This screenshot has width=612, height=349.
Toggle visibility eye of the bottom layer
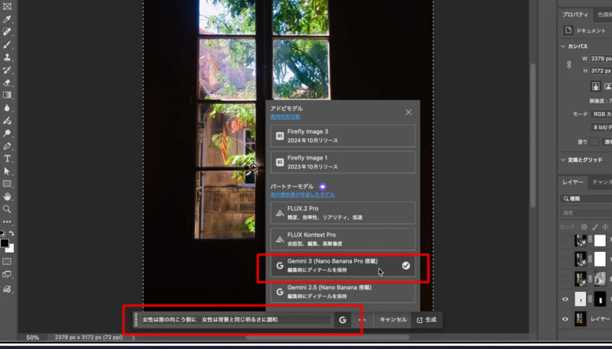click(x=565, y=319)
